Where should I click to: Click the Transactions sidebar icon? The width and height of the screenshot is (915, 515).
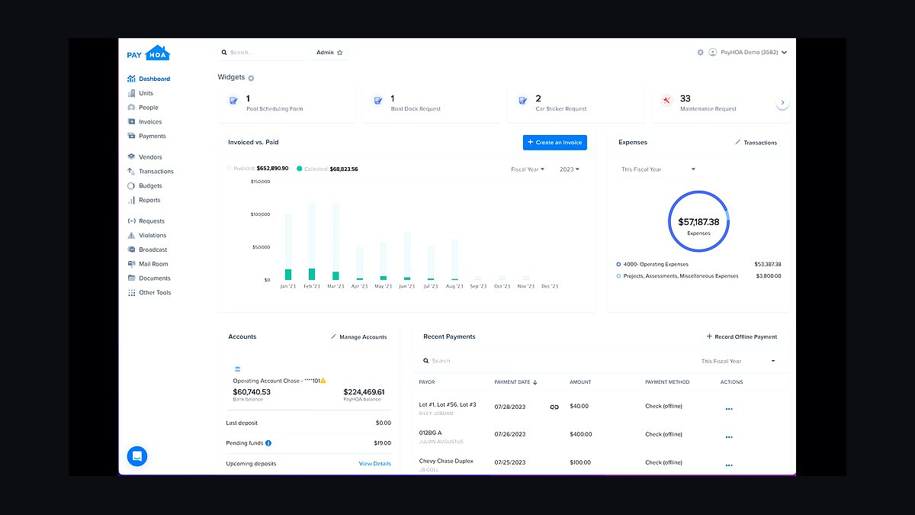(131, 172)
